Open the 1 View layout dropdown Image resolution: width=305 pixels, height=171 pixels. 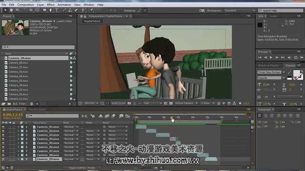pyautogui.click(x=207, y=103)
